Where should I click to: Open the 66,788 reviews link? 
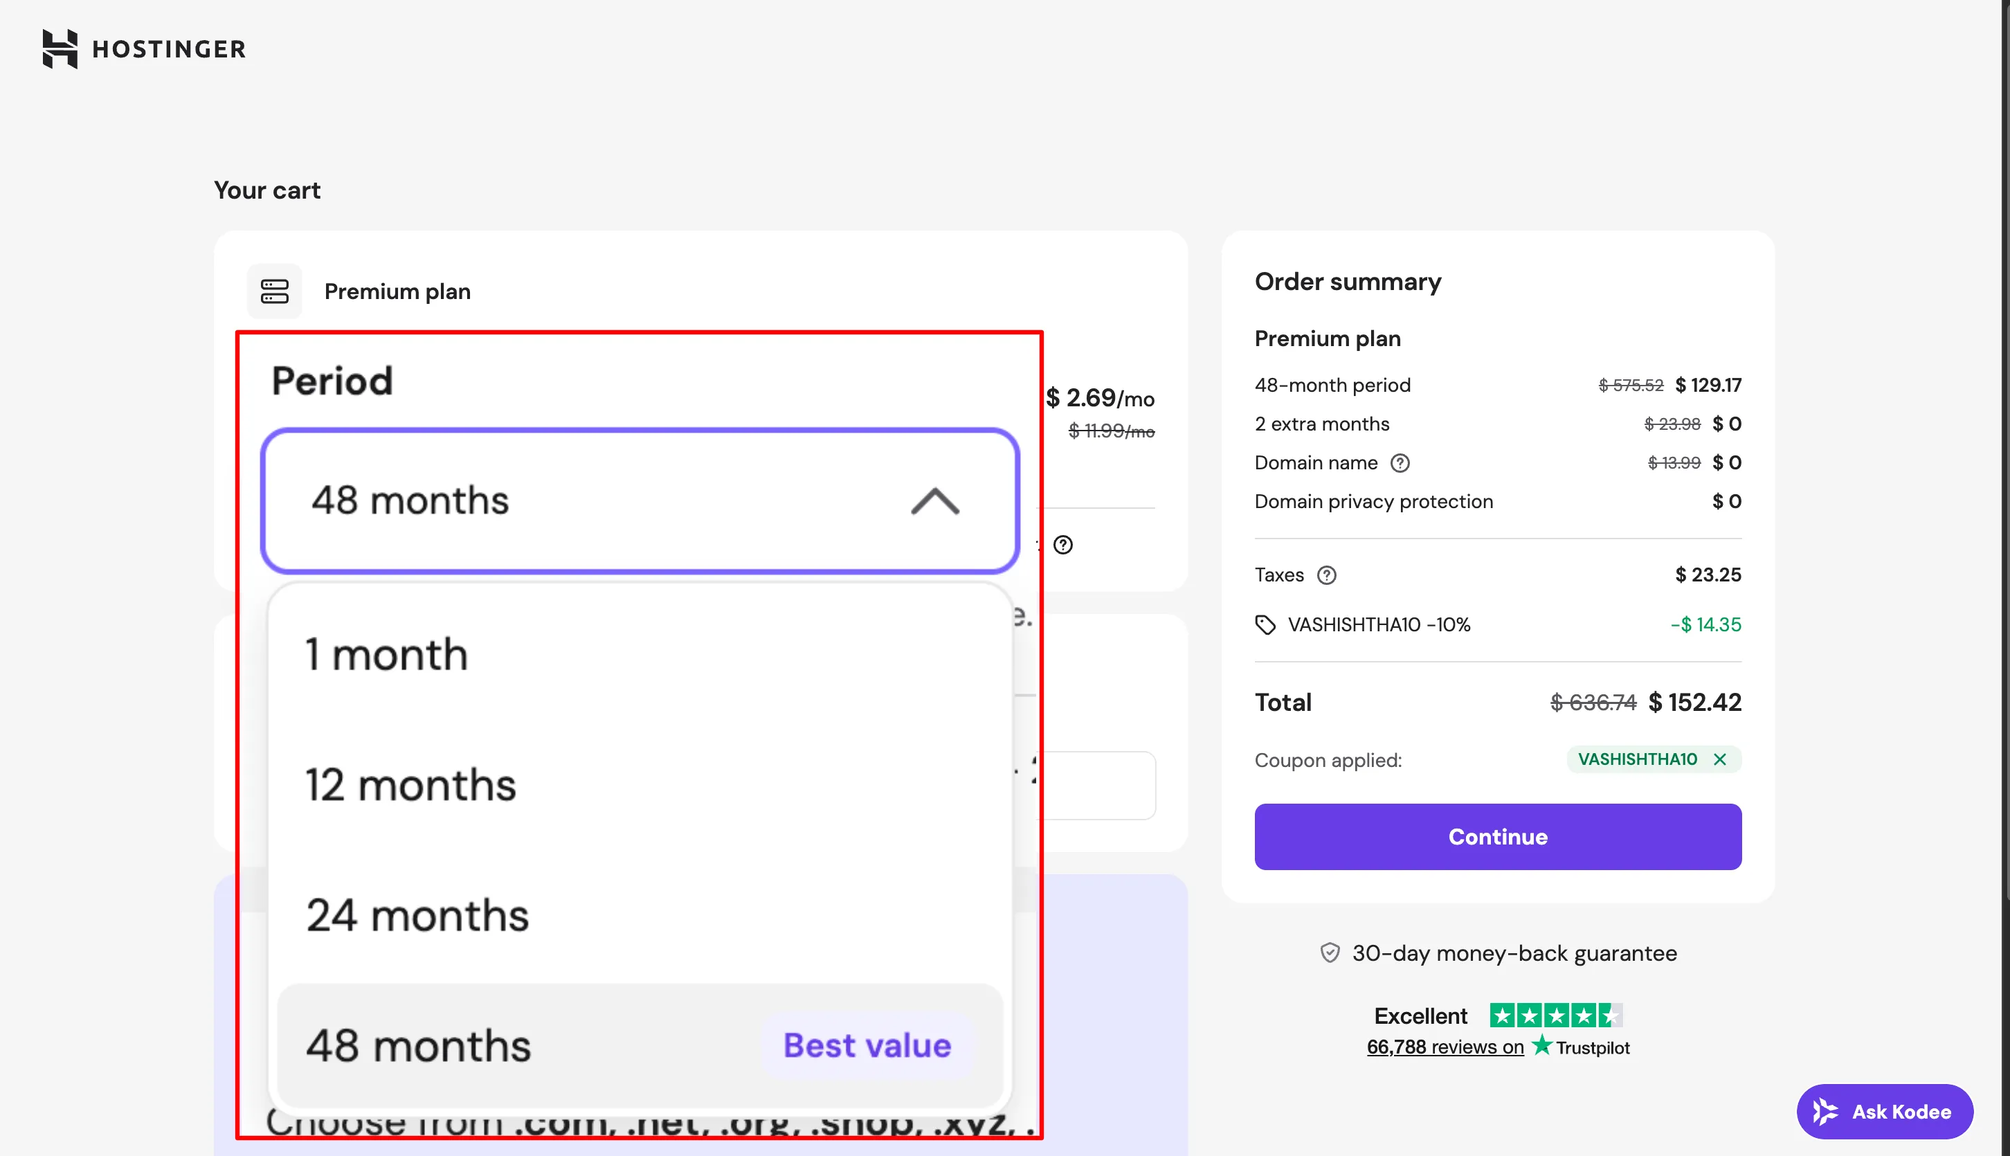1445,1047
